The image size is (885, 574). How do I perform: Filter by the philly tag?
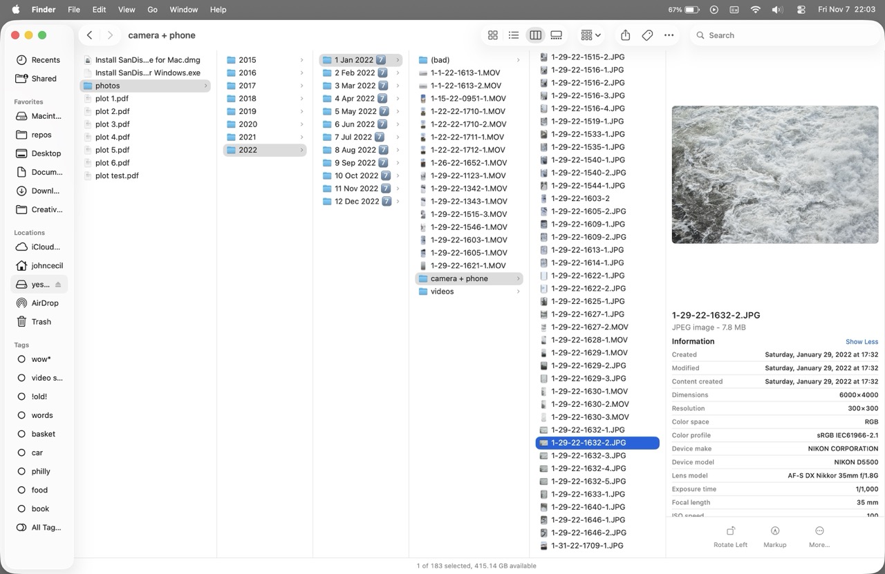point(39,471)
